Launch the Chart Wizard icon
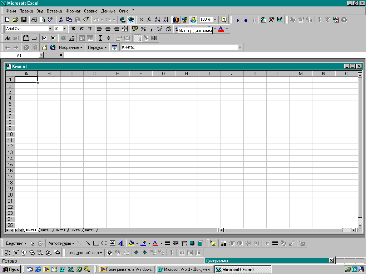This screenshot has width=366, height=274. (176, 20)
